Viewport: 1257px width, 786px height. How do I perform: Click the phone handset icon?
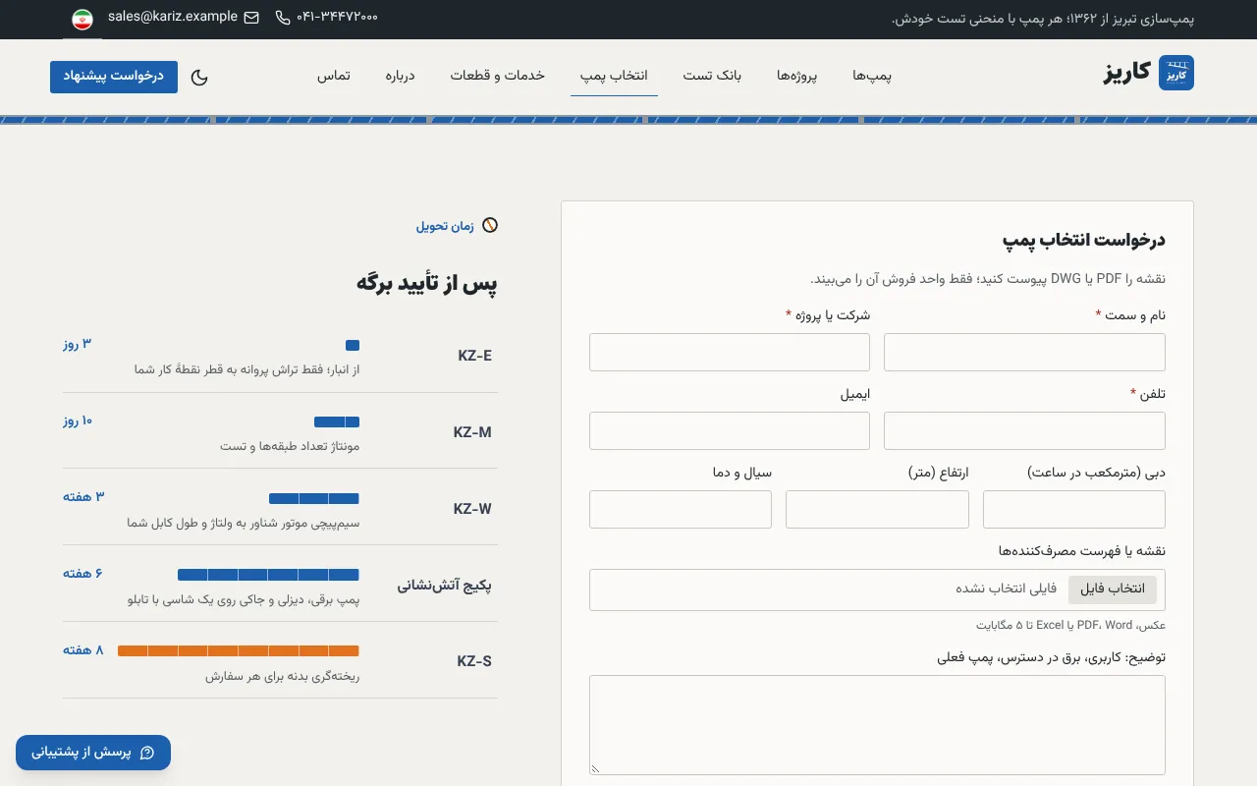(283, 18)
